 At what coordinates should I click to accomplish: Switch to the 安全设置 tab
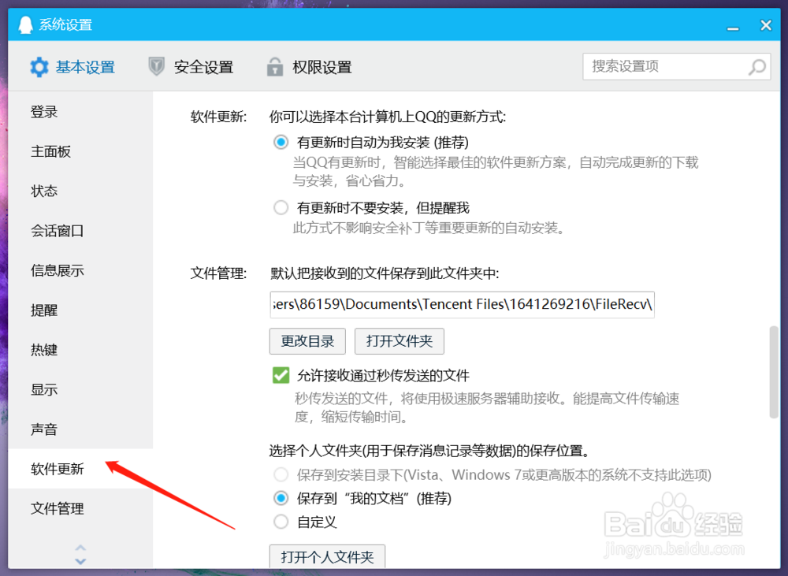pyautogui.click(x=191, y=67)
